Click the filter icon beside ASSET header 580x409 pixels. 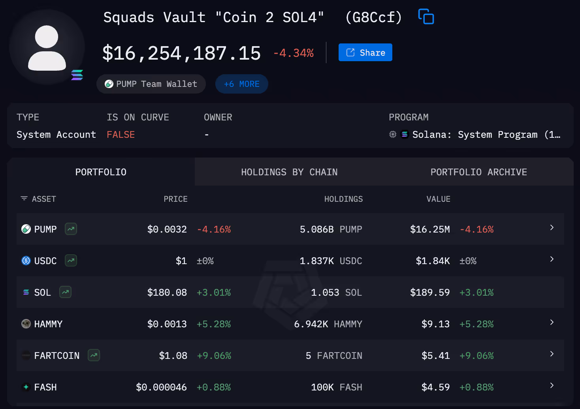coord(24,199)
